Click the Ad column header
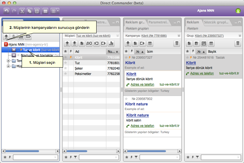 [90, 52]
